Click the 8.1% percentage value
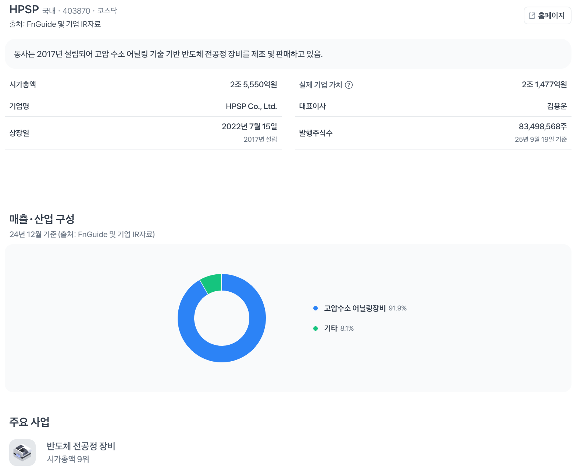This screenshot has width=584, height=471. [347, 328]
